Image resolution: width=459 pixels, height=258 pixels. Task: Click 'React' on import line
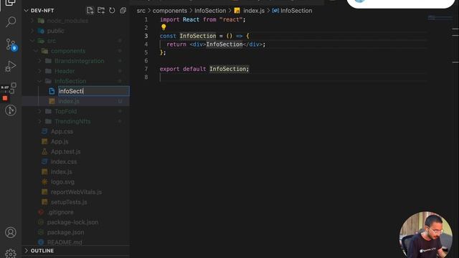tap(191, 19)
